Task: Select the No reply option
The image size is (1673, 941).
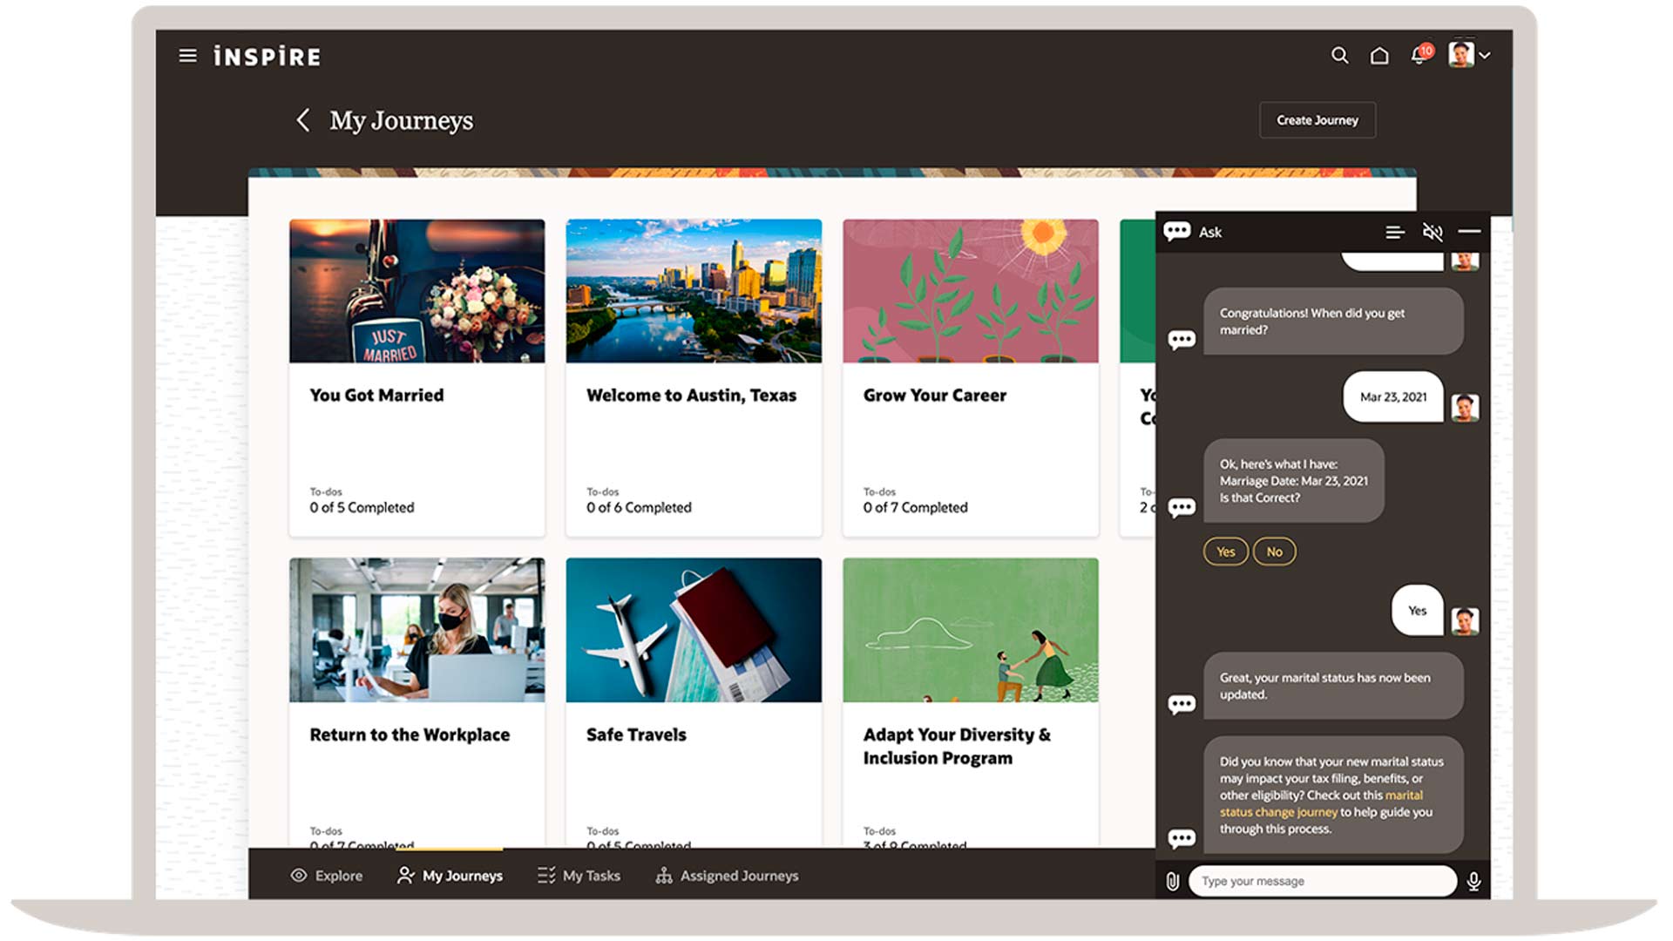Action: tap(1274, 552)
